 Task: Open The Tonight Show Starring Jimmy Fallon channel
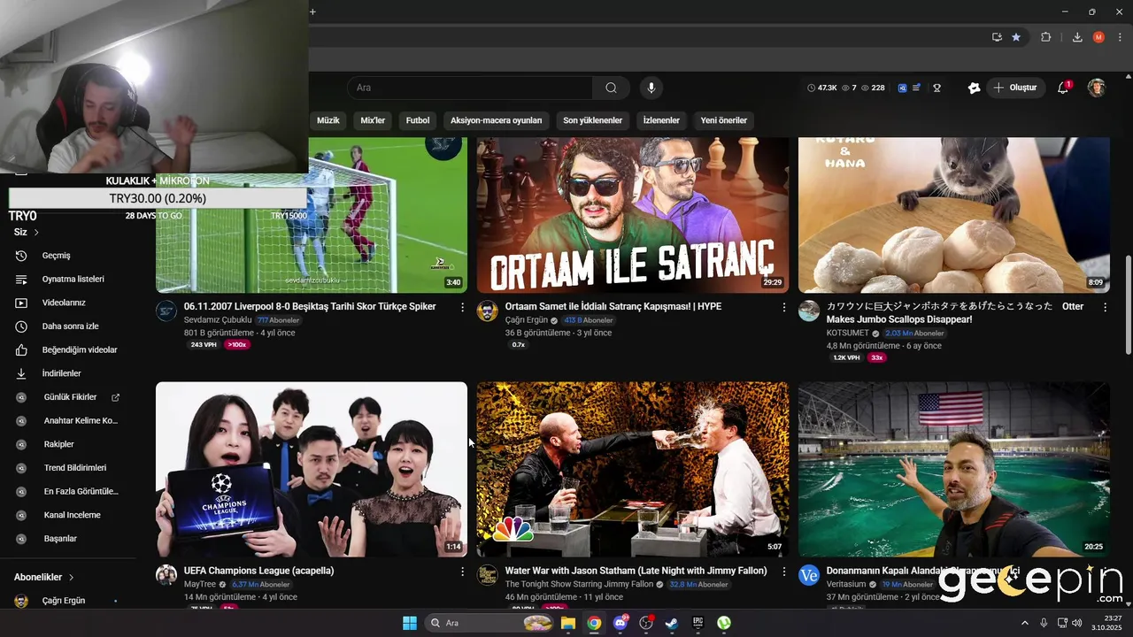pyautogui.click(x=579, y=585)
